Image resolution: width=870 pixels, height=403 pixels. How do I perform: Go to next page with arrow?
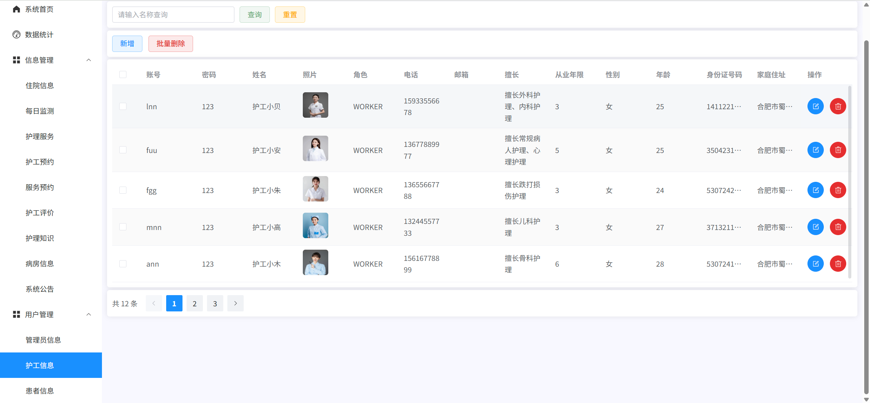pyautogui.click(x=236, y=303)
